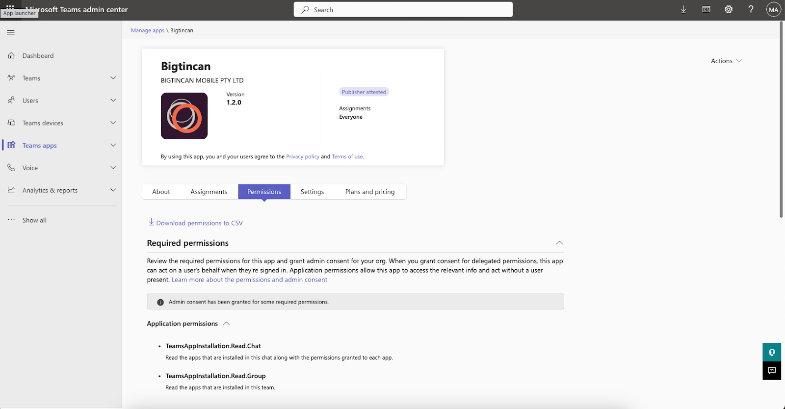Collapse the Required permissions section
Image resolution: width=785 pixels, height=409 pixels.
[x=559, y=243]
